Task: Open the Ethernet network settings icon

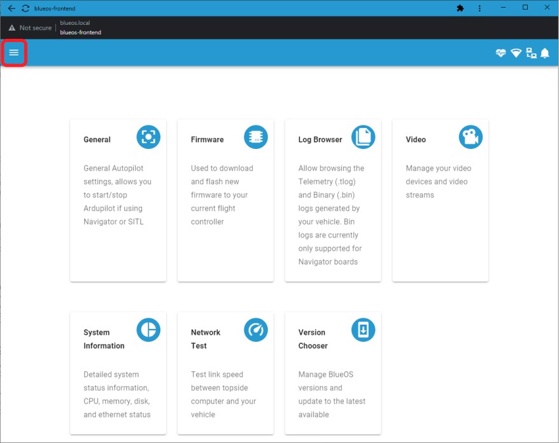Action: (531, 53)
